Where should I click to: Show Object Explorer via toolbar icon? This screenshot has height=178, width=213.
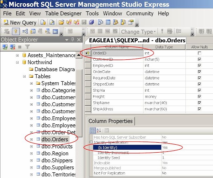115,22
